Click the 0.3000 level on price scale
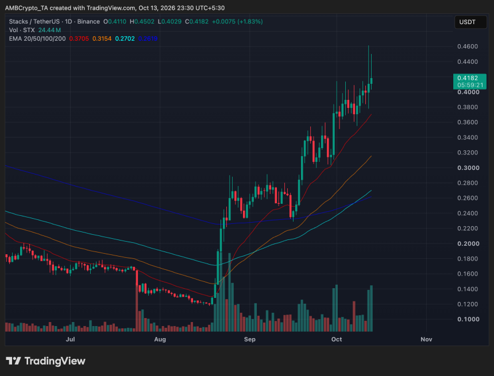The width and height of the screenshot is (494, 376). click(468, 168)
